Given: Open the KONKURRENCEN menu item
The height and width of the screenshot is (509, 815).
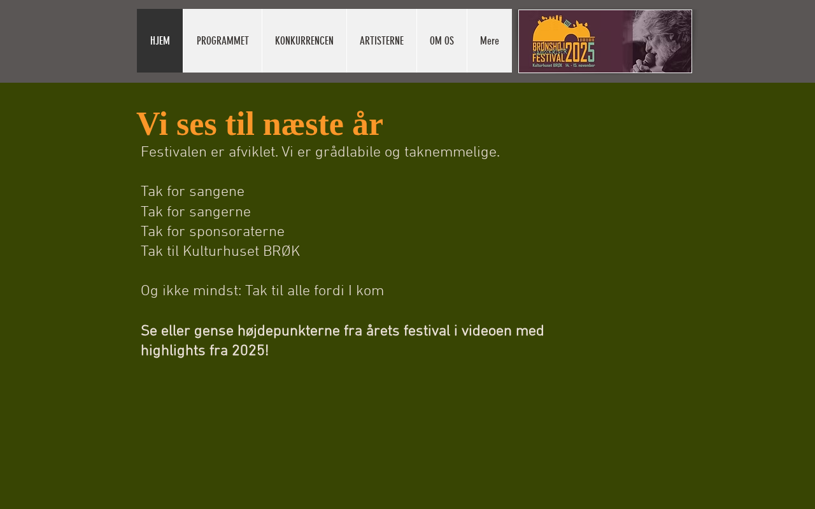Looking at the screenshot, I should pos(304,41).
